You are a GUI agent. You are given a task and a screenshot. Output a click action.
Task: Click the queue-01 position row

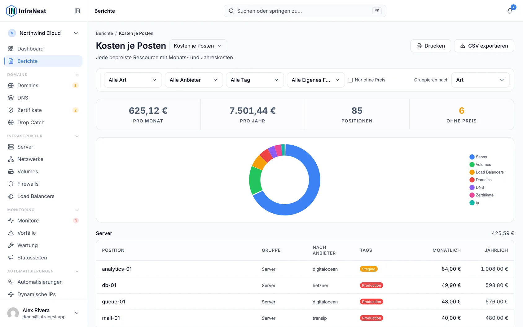[305, 302]
